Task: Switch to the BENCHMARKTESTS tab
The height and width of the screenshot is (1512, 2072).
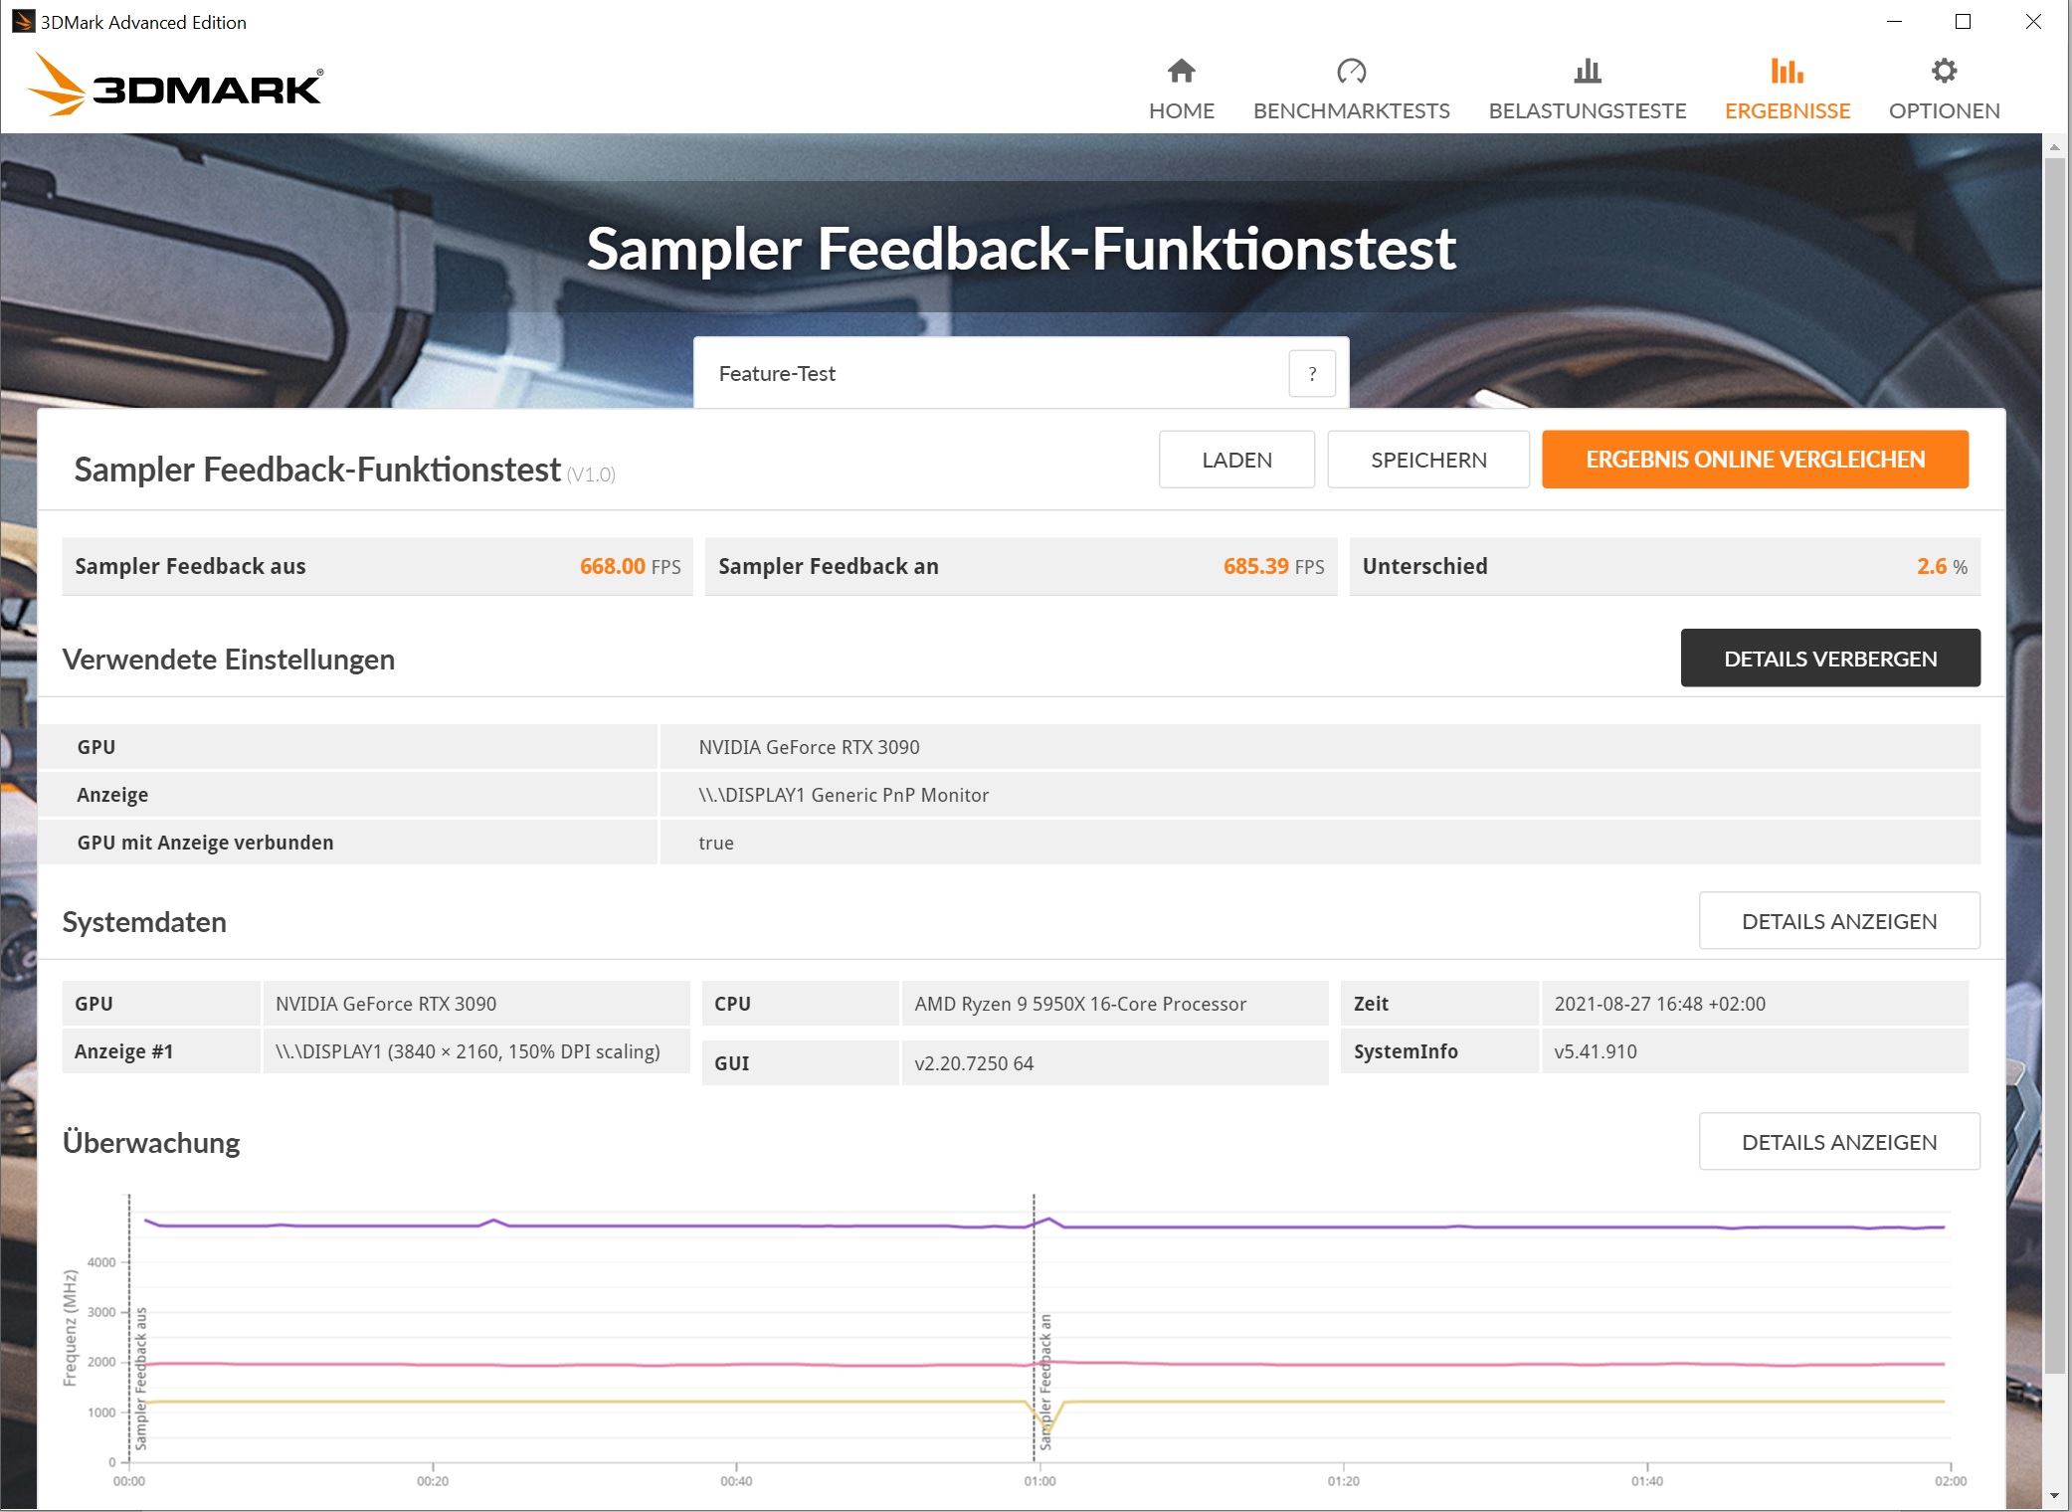Action: click(x=1351, y=110)
